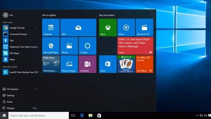Open the Phone Companion tile

click(69, 64)
